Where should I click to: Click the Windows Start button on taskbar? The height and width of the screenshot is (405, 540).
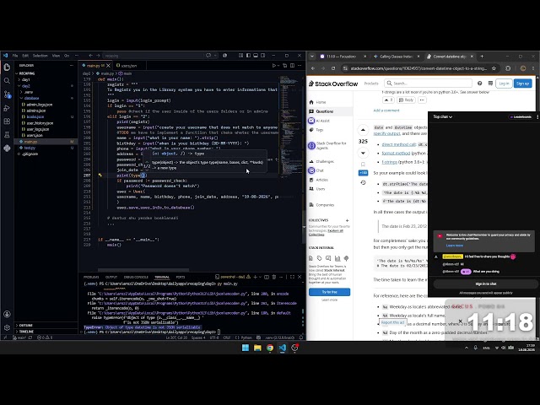point(246,348)
